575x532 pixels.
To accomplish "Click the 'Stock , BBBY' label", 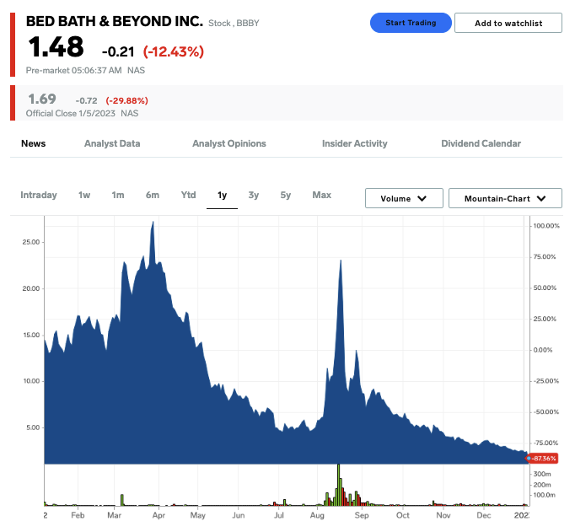I will [x=234, y=23].
